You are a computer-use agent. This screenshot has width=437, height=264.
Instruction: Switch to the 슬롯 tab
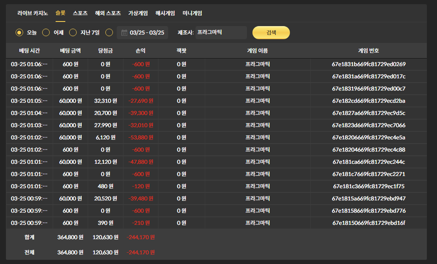pos(60,13)
